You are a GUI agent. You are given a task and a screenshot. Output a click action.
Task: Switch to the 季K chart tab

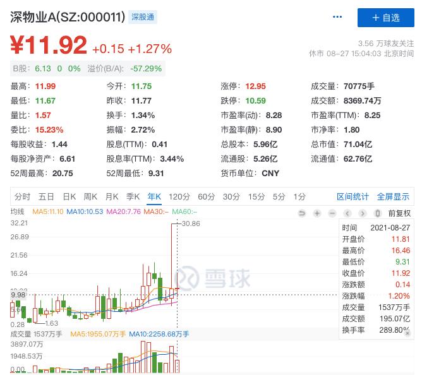tap(133, 196)
